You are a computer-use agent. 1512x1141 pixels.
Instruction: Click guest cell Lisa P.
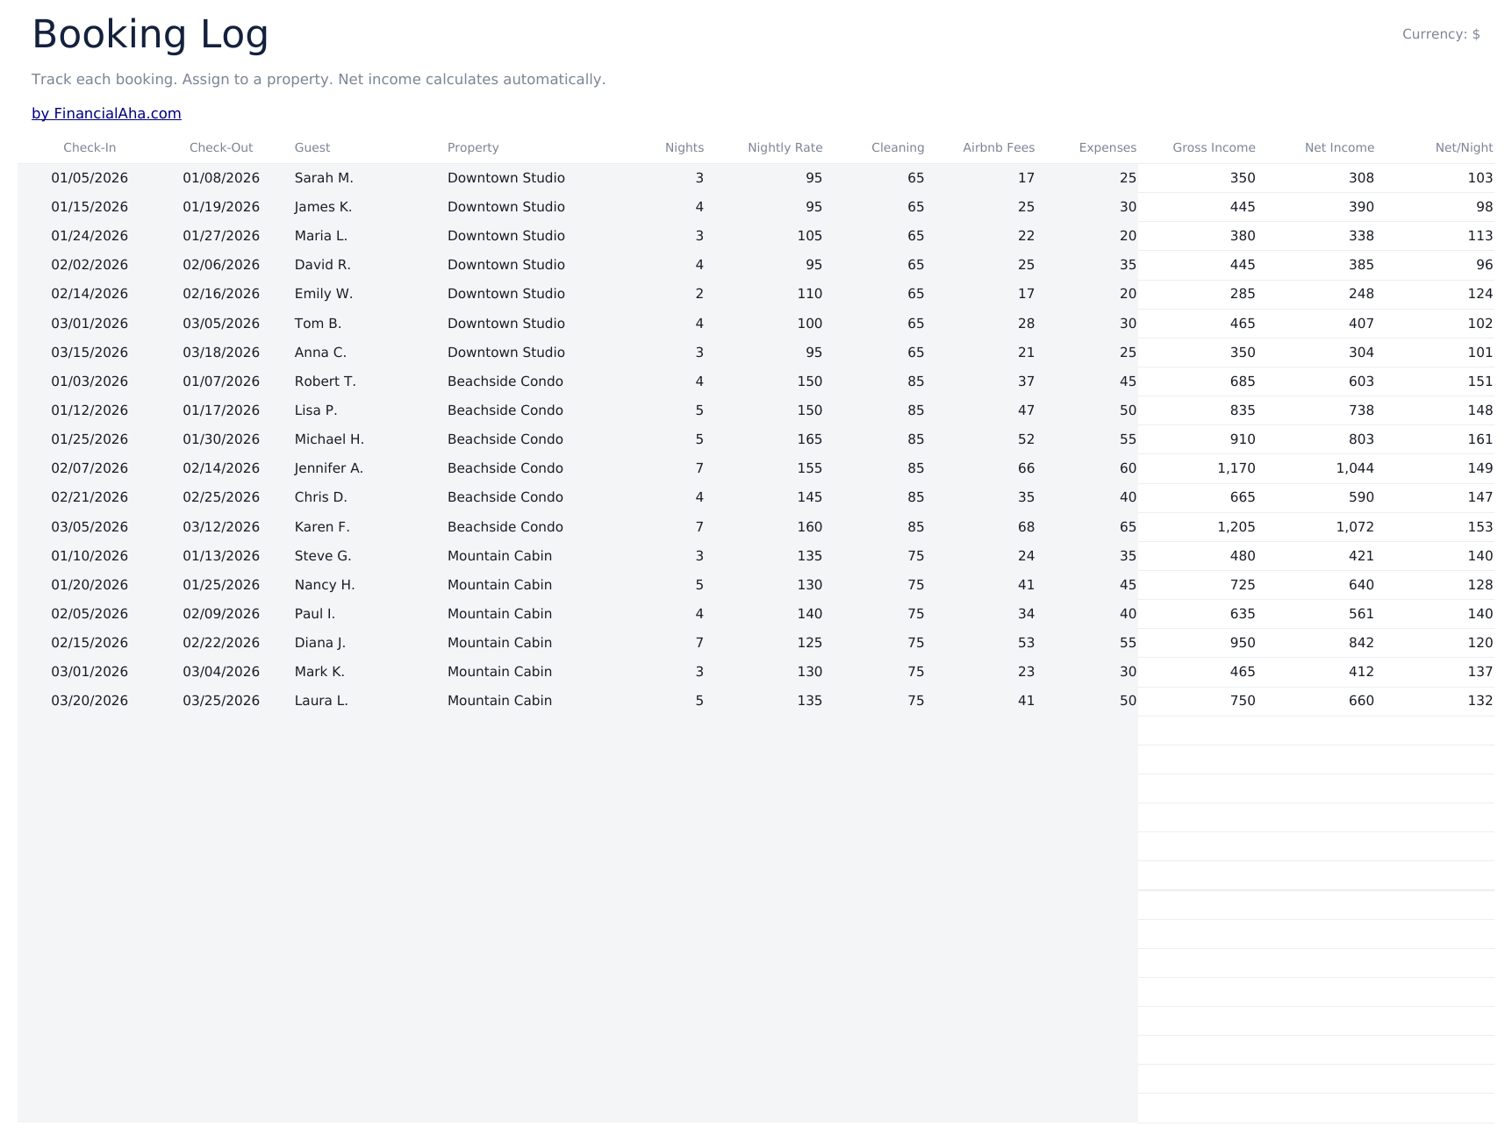tap(316, 410)
